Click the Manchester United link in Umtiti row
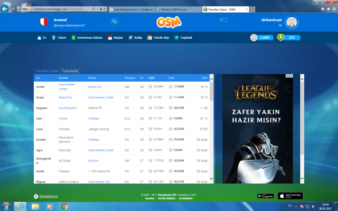 pyautogui.click(x=66, y=87)
